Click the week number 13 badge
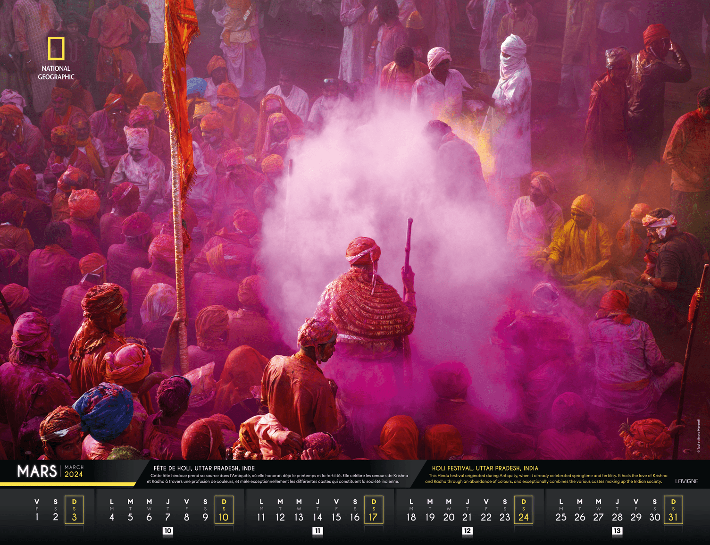The height and width of the screenshot is (545, 710). click(617, 531)
